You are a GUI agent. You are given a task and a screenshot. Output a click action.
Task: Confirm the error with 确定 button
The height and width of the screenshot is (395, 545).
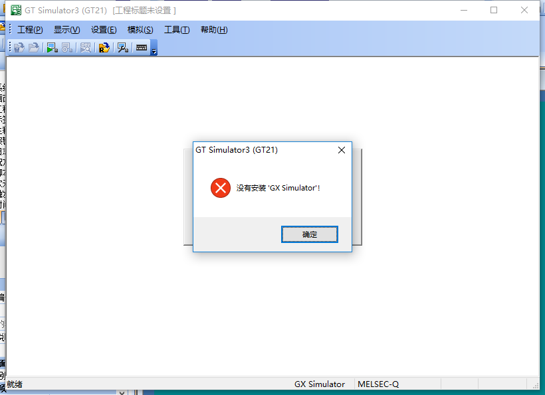point(309,234)
